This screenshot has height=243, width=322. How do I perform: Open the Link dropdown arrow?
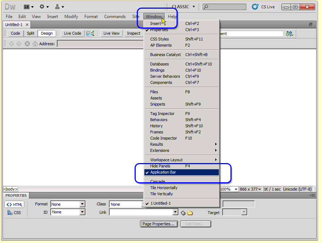click(x=175, y=212)
